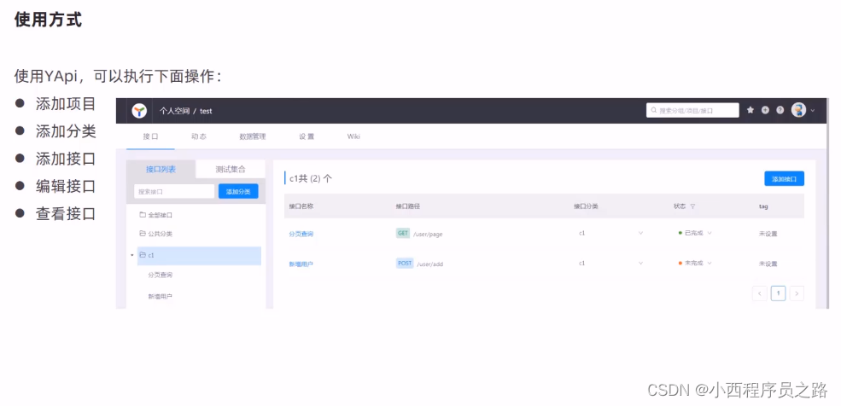This screenshot has height=406, width=841.
Task: Click the 添加分类 button
Action: 238,191
